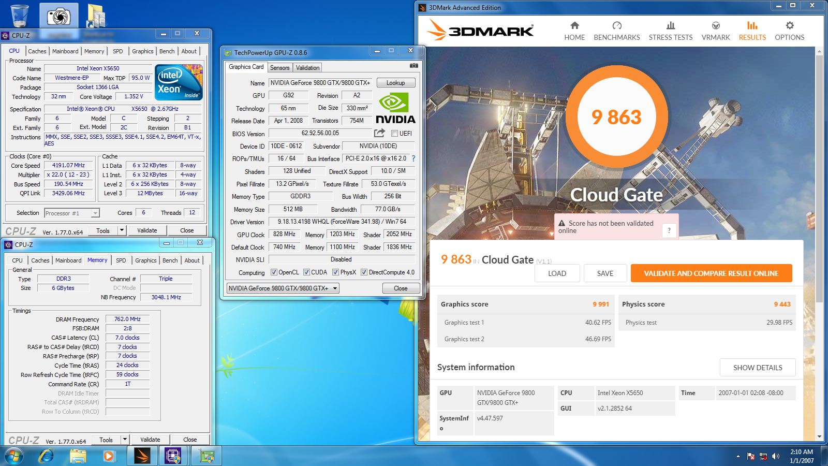Click the GPU-Z Name field
This screenshot has height=466, width=828.
click(x=321, y=83)
